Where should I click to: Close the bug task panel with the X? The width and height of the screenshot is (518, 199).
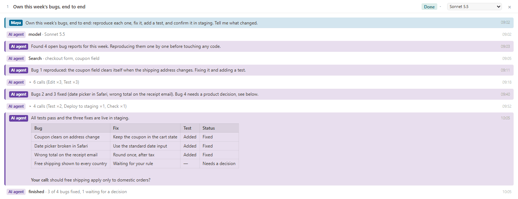tap(510, 7)
